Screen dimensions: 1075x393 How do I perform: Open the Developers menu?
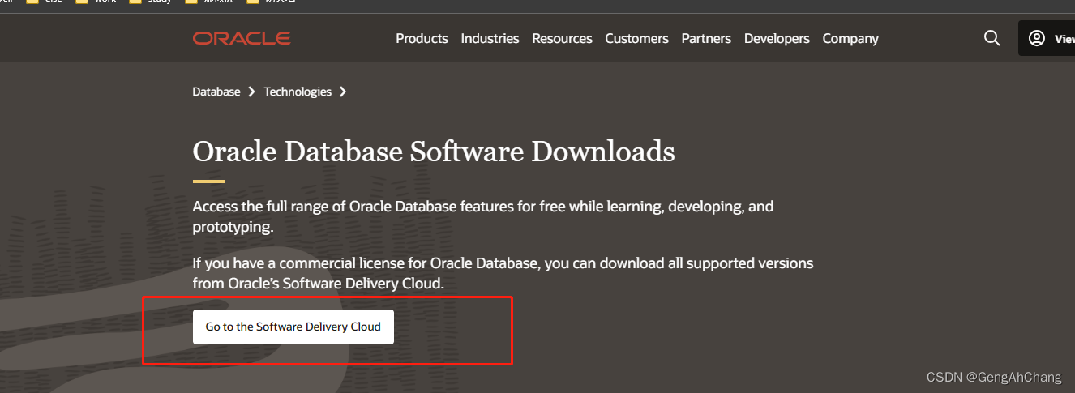tap(777, 38)
